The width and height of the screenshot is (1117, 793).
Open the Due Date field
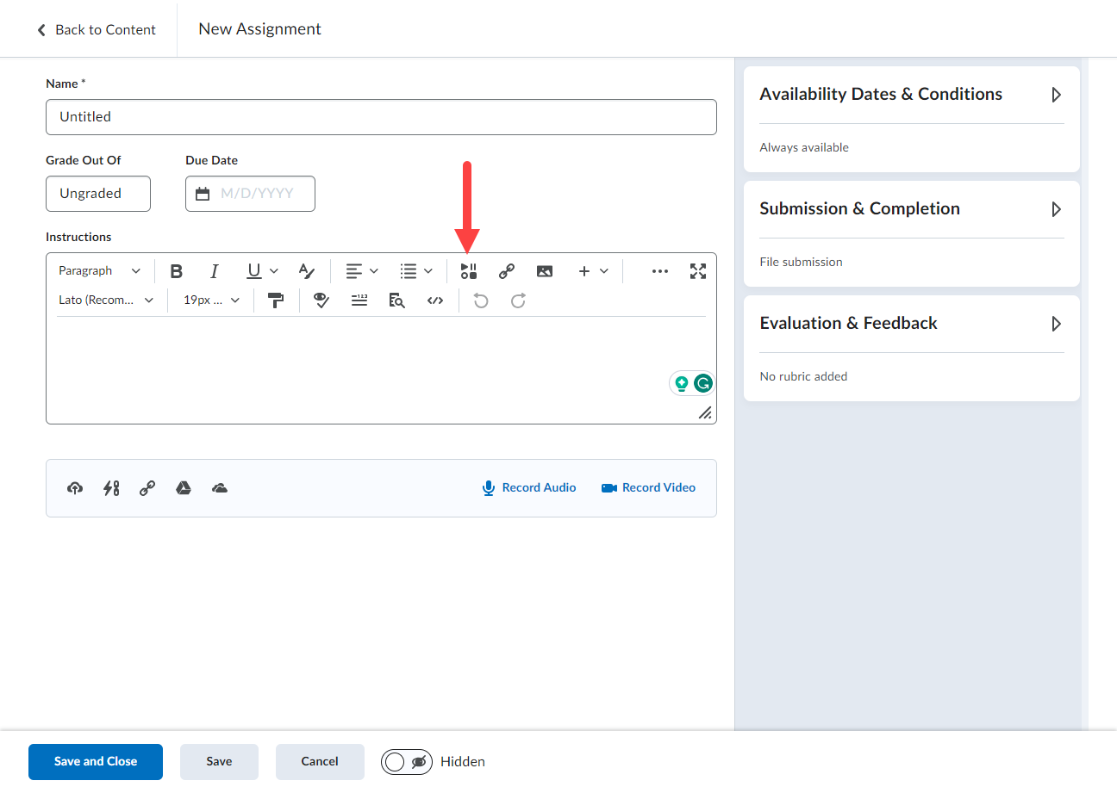[250, 194]
